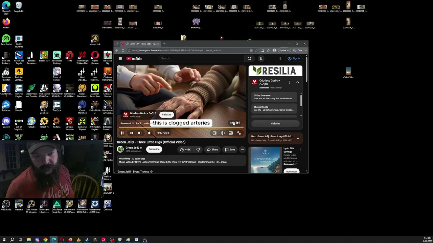Skip the video ad
This screenshot has width=433, height=243.
point(235,123)
